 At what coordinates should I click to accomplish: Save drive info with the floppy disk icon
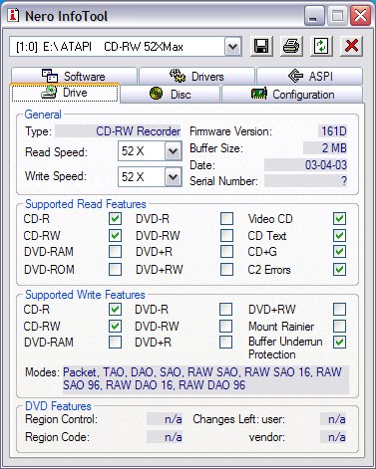(261, 46)
